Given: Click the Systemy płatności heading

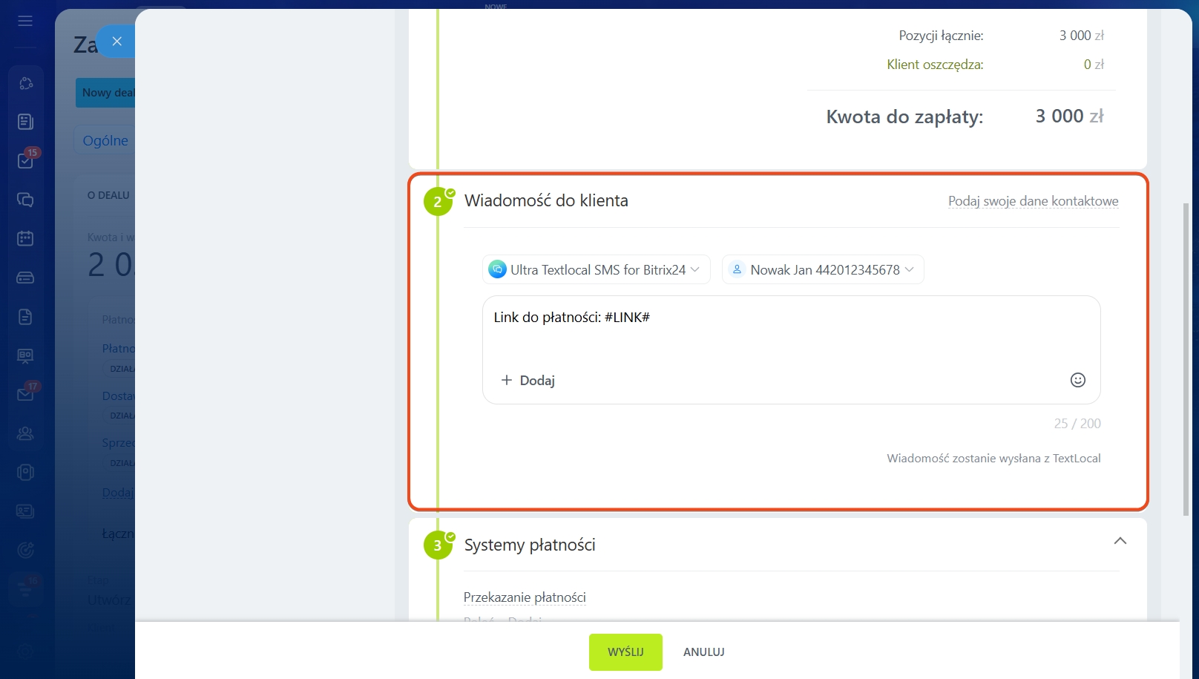Looking at the screenshot, I should point(530,545).
